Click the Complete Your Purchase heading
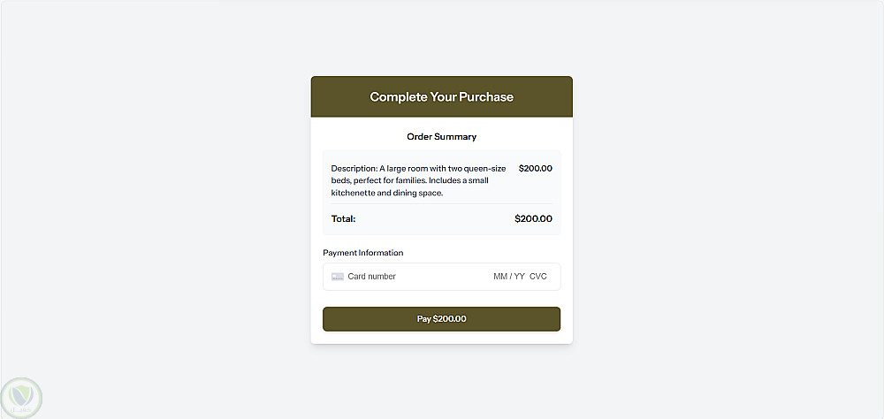Screen dimensions: 884x419 441,97
